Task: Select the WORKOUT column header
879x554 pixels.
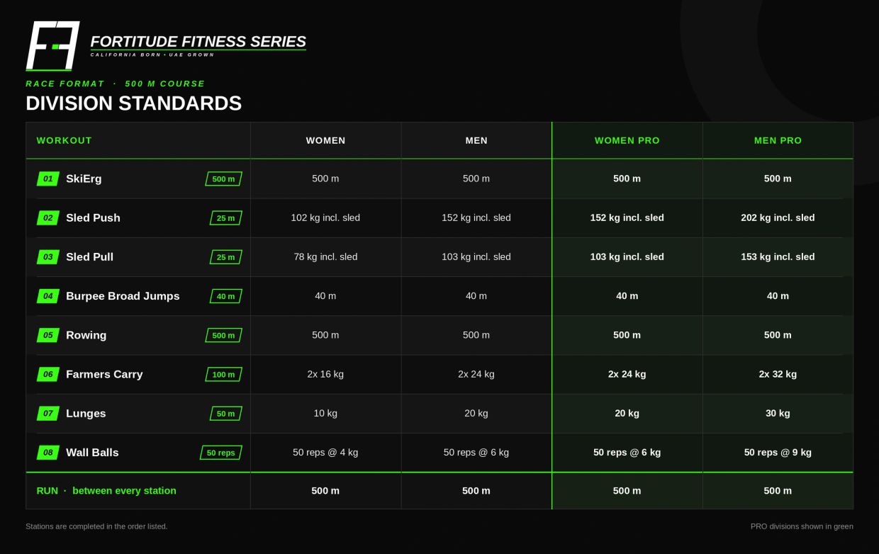Action: point(65,140)
